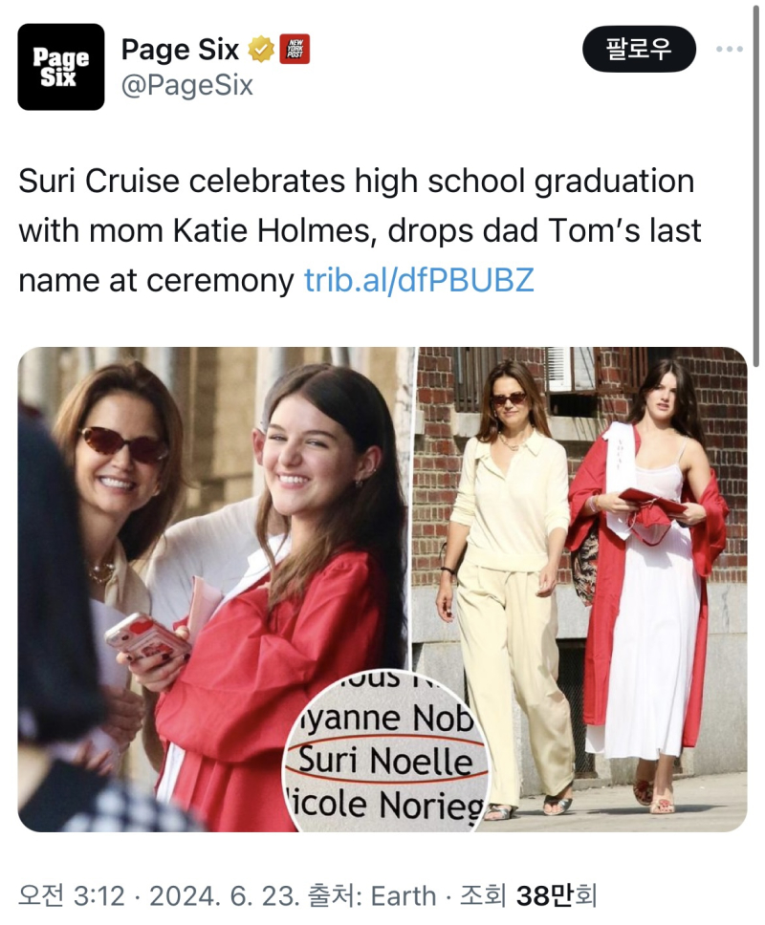Click the circled Suri Noelle name inset

pyautogui.click(x=388, y=751)
